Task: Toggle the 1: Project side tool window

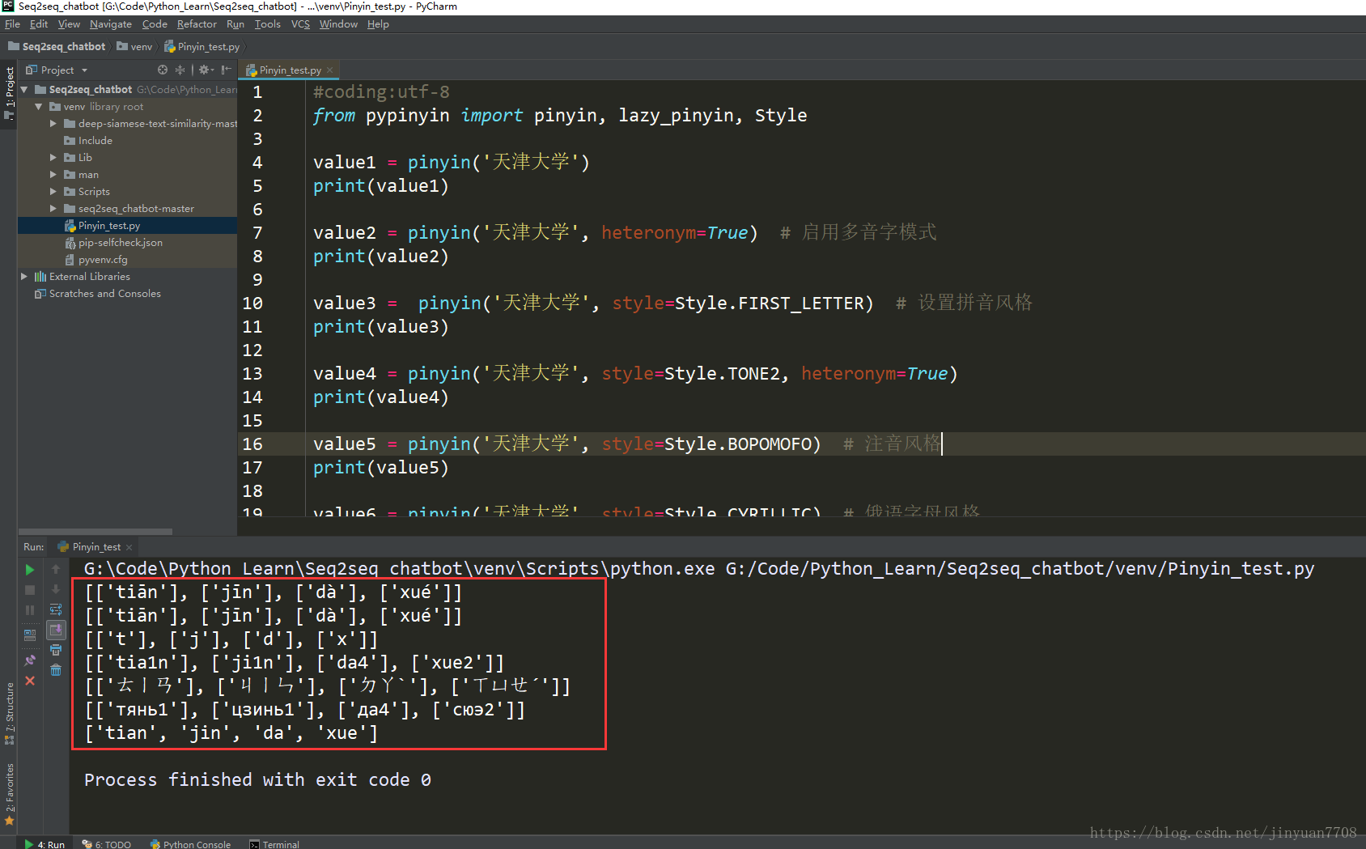Action: click(x=9, y=92)
